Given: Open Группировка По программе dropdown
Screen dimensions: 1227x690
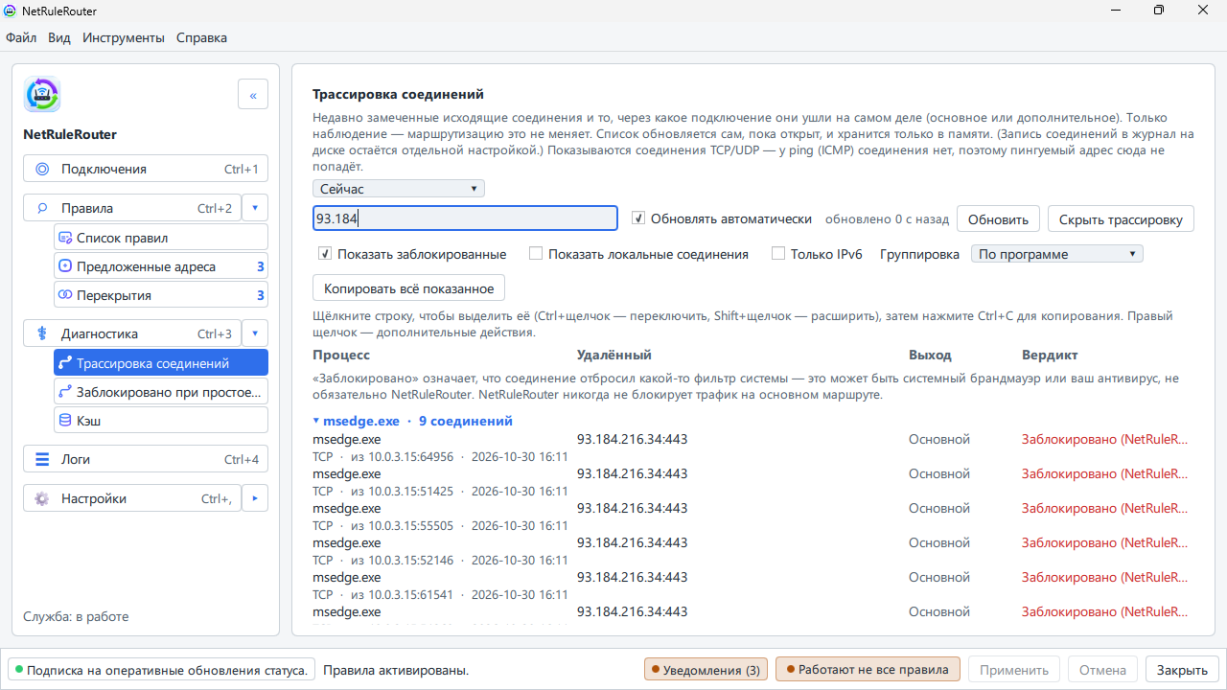Looking at the screenshot, I should (x=1057, y=254).
